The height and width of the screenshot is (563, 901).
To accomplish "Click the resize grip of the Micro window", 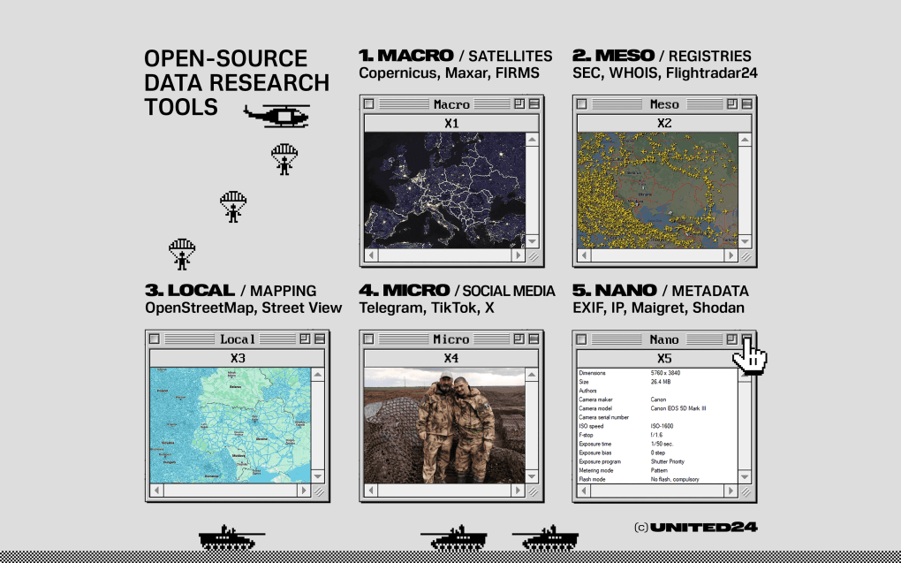I will (532, 491).
